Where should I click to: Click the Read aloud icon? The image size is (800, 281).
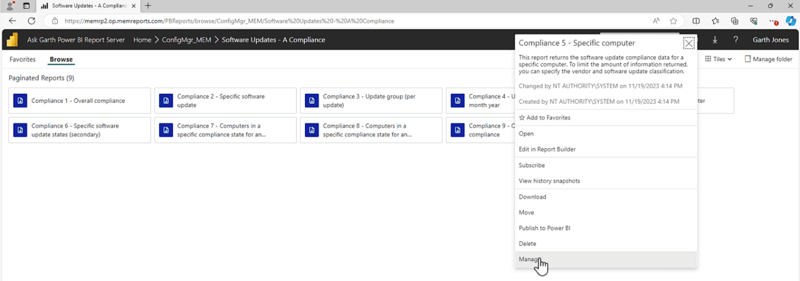[x=656, y=21]
